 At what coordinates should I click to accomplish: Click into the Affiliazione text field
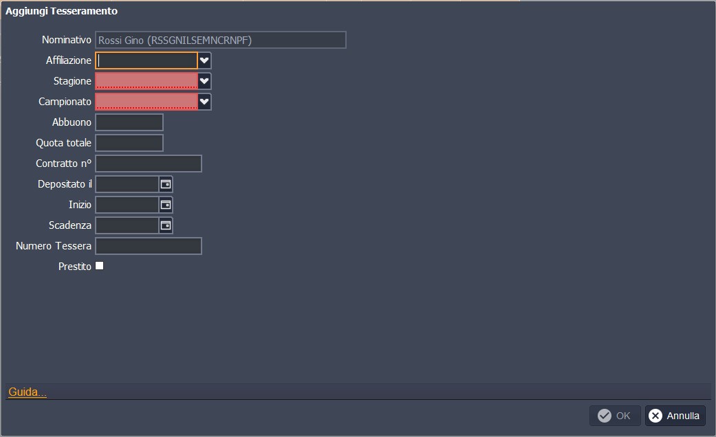[147, 60]
